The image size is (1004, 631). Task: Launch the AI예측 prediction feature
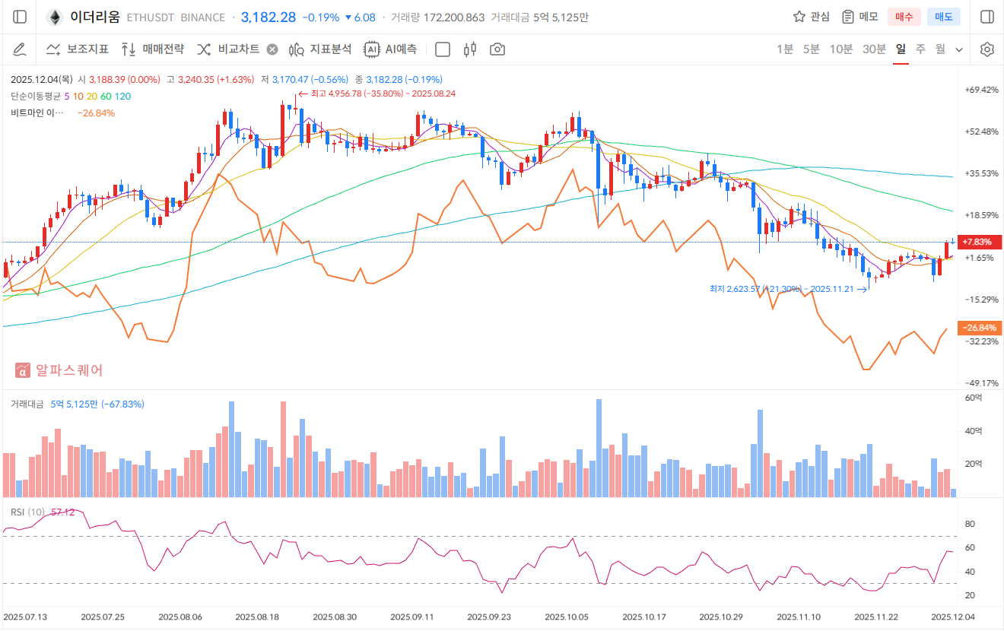point(390,49)
